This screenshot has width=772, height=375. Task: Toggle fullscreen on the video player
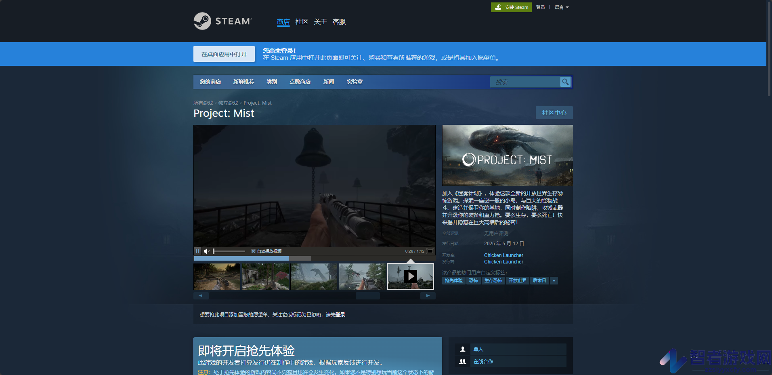coord(430,251)
